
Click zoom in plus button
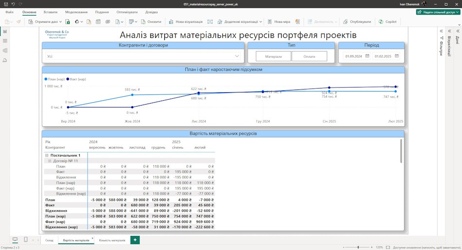click(x=372, y=248)
